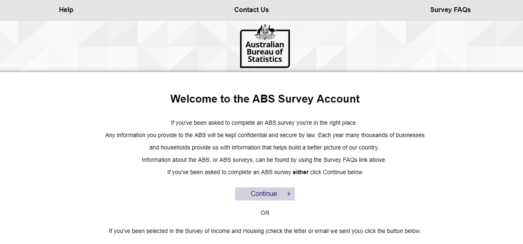The width and height of the screenshot is (523, 244).
Task: Open the Help link in the top navigation
Action: [66, 10]
